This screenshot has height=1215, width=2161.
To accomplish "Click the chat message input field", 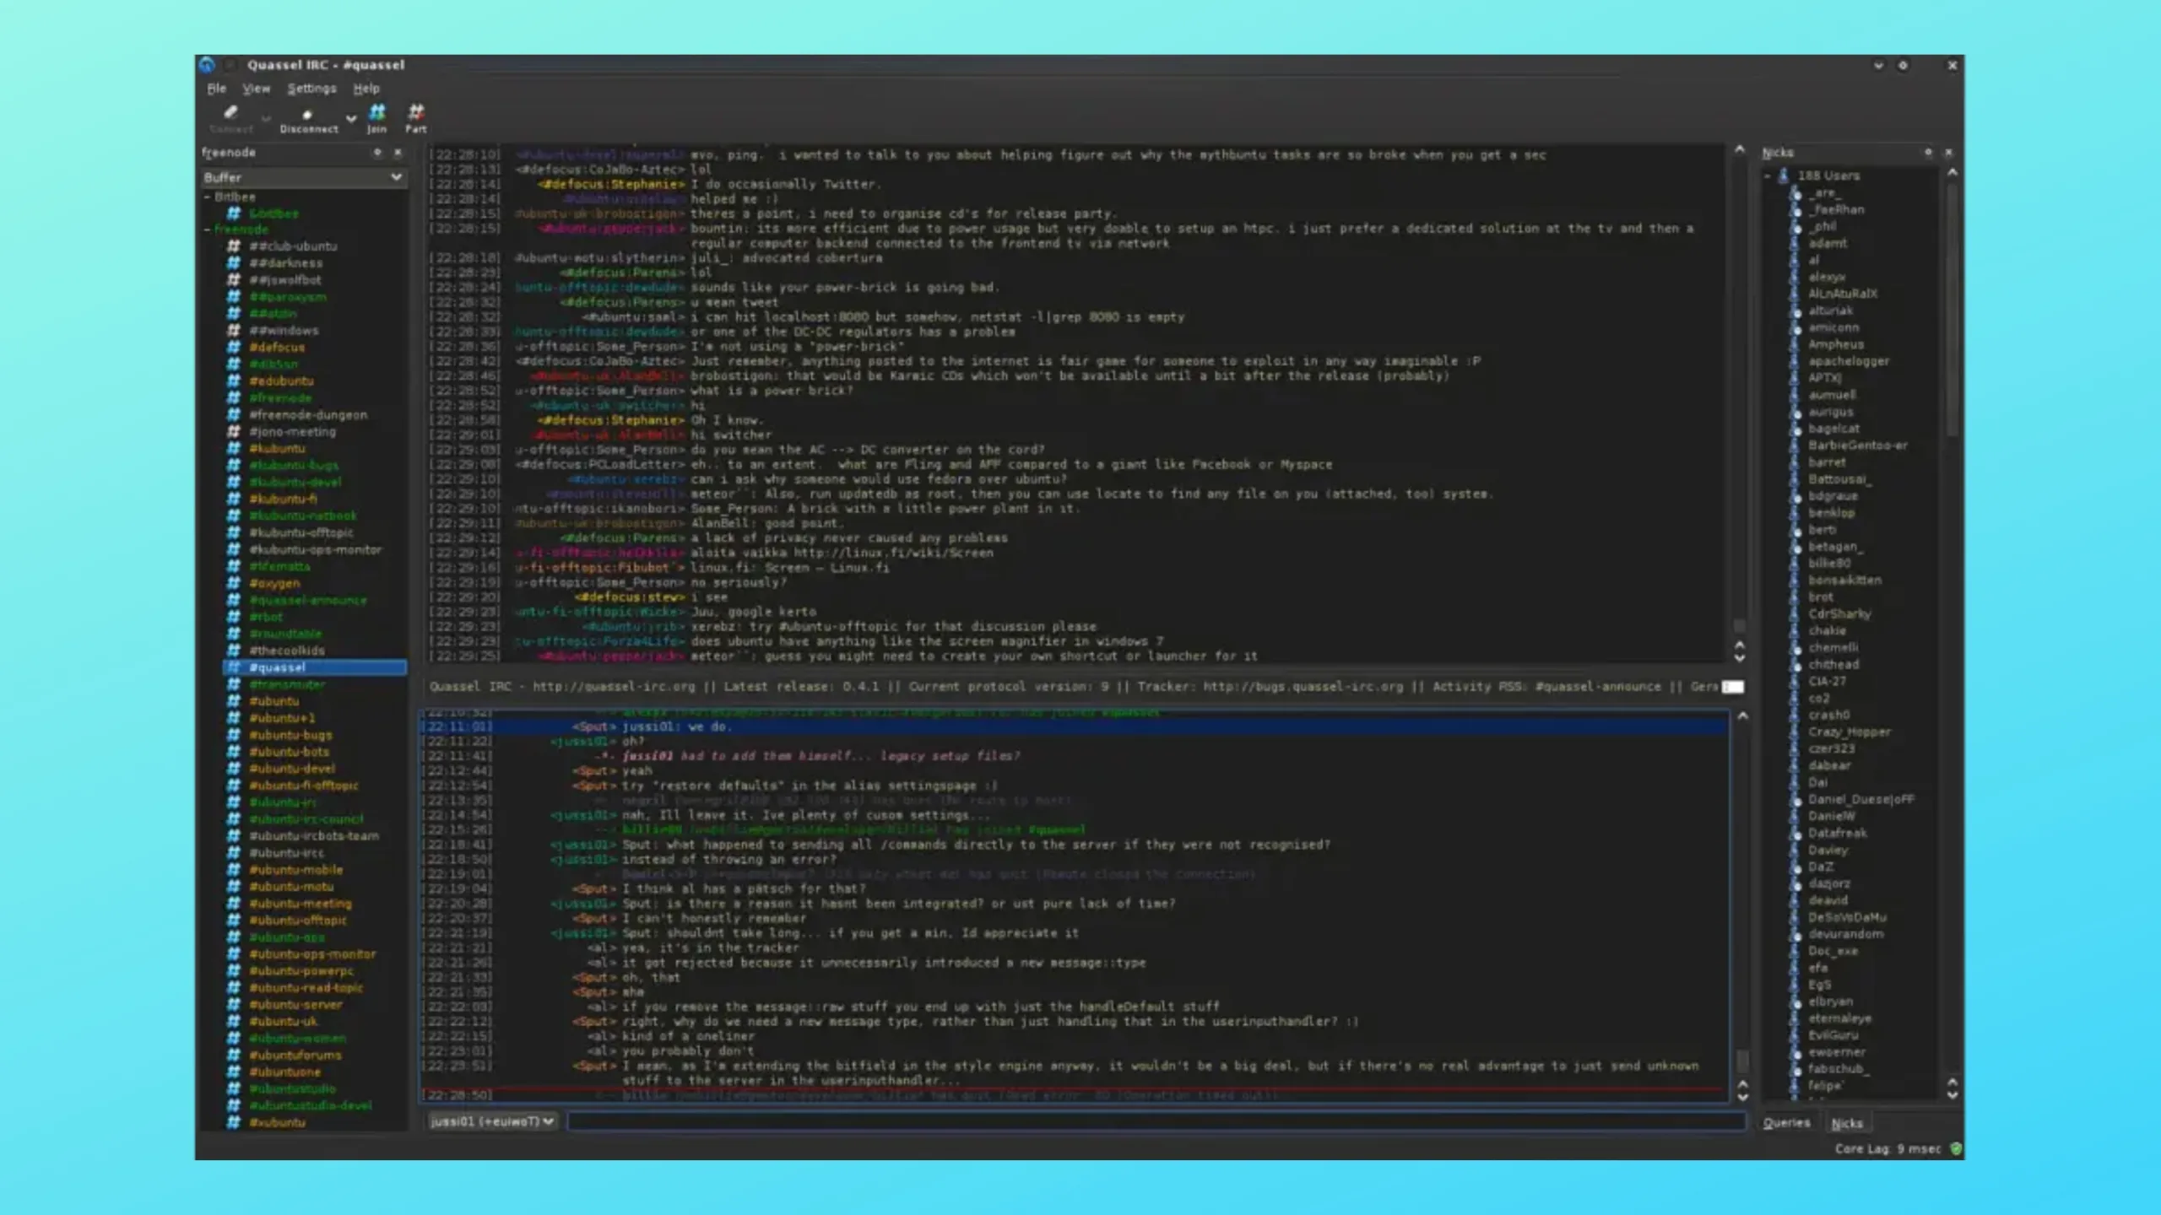I will point(1155,1121).
